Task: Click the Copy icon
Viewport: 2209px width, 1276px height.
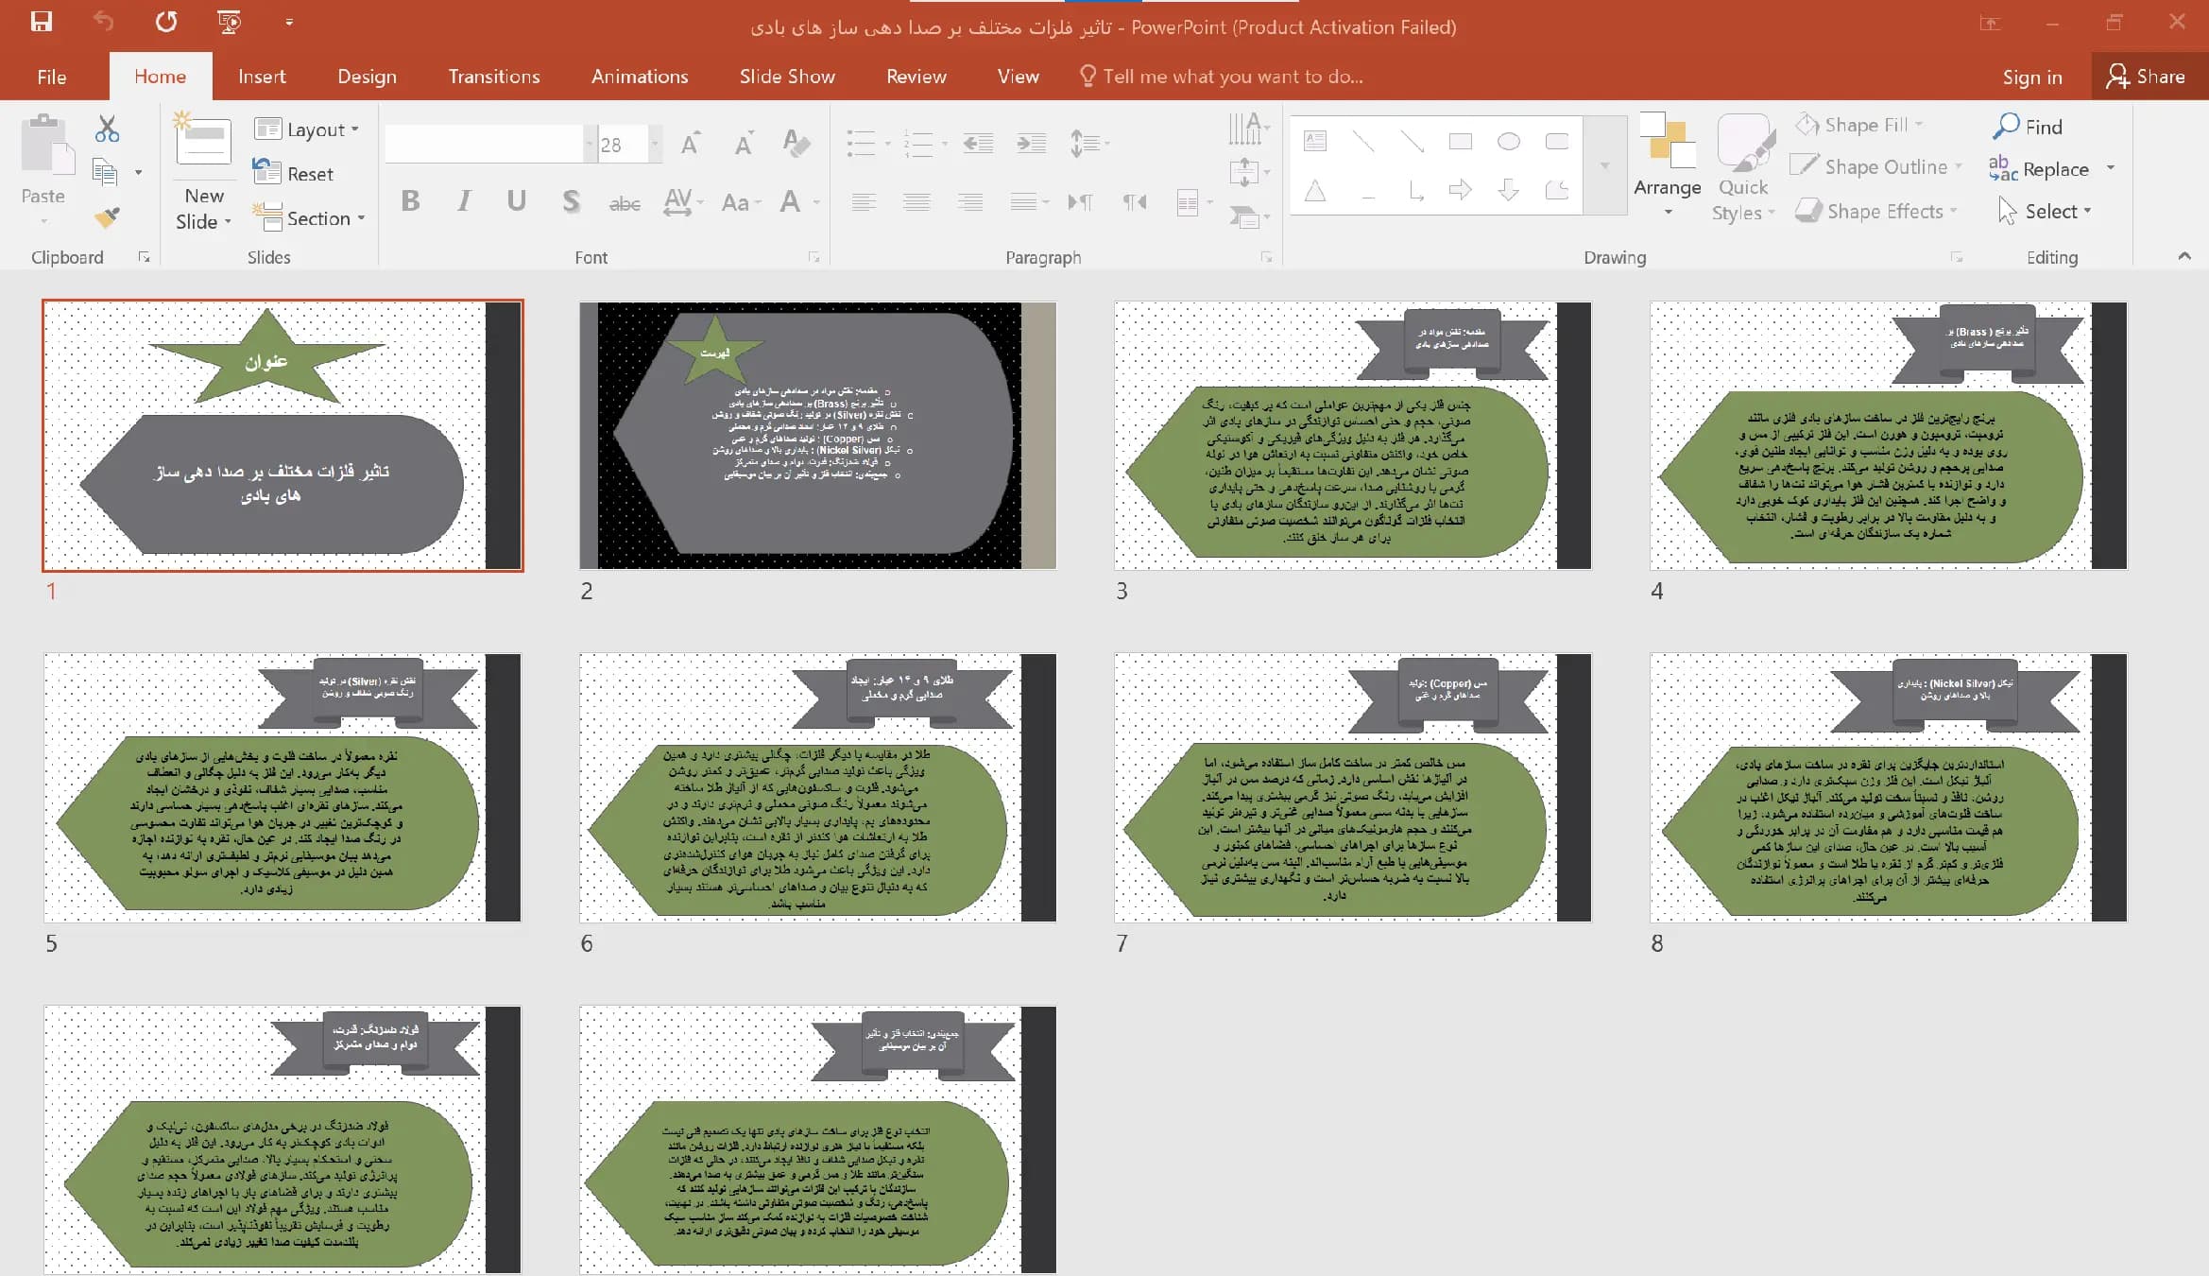Action: coord(105,172)
